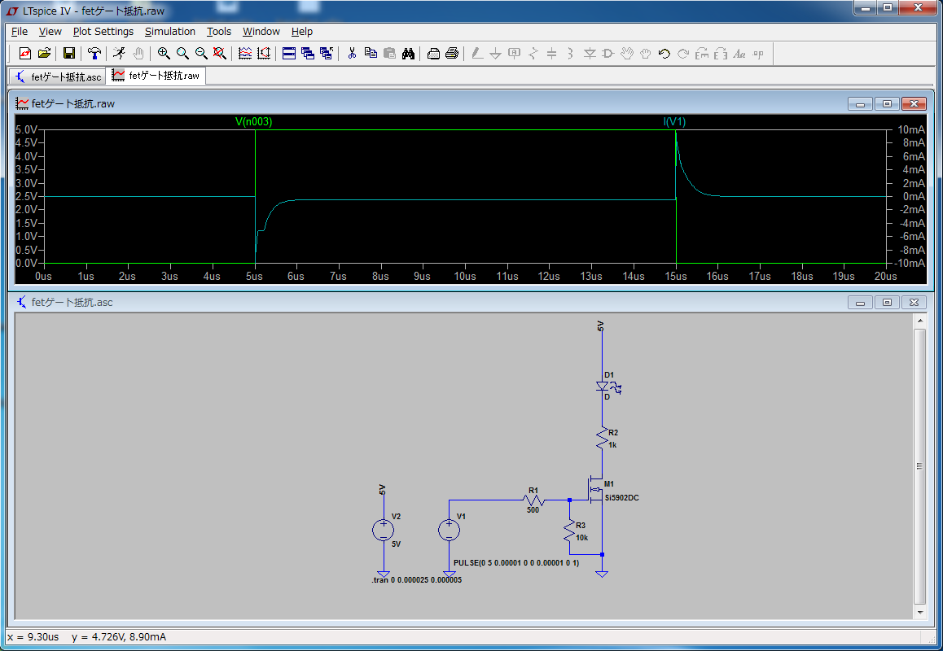Click the Undo arrow icon
The height and width of the screenshot is (651, 943).
(664, 54)
